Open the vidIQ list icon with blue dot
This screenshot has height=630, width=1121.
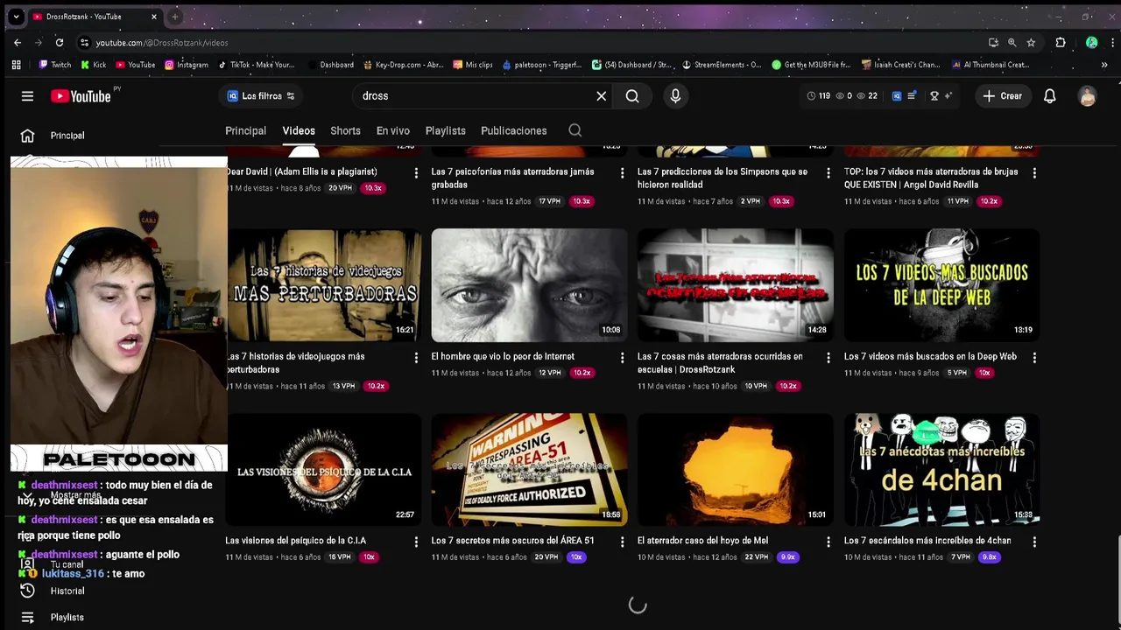click(x=912, y=96)
